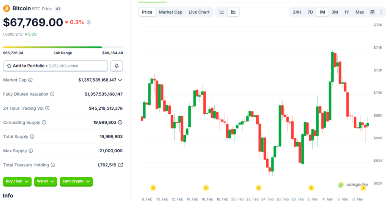Click the 24h Range price bar
This screenshot has width=389, height=202.
point(63,47)
